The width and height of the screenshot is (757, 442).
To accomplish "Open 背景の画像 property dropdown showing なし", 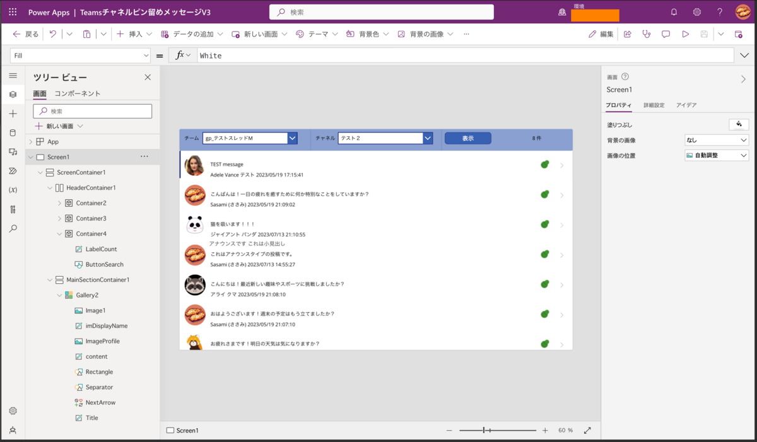I will 717,140.
